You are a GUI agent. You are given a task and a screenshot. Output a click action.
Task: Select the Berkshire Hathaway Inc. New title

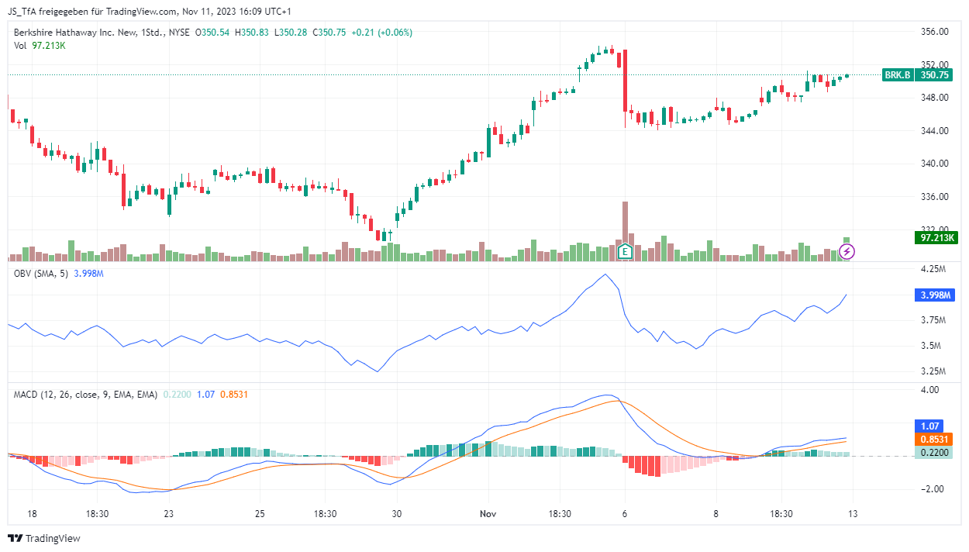pos(73,33)
